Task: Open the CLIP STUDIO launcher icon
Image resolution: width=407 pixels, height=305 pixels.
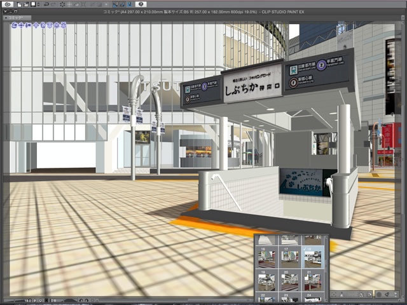Action: tap(8, 4)
